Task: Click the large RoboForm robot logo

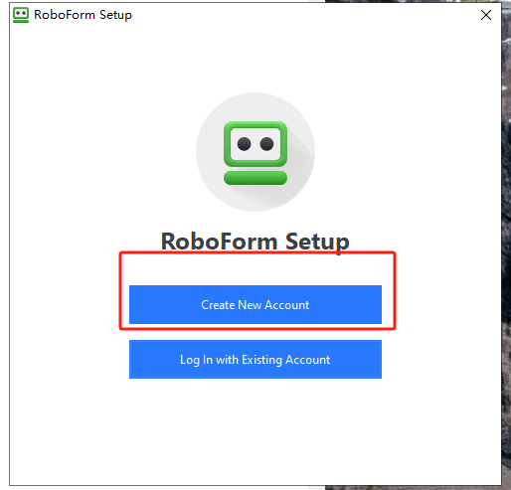Action: click(x=255, y=152)
